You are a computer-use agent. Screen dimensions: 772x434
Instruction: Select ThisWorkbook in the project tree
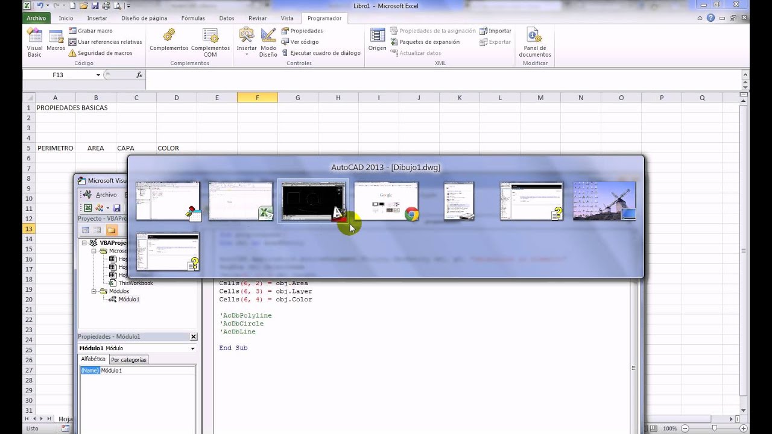135,283
